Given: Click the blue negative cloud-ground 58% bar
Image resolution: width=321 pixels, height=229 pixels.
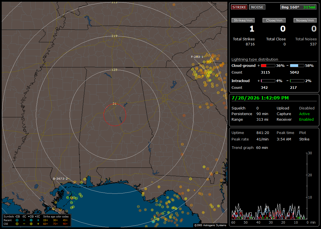Looking at the screenshot, I should tap(297, 66).
